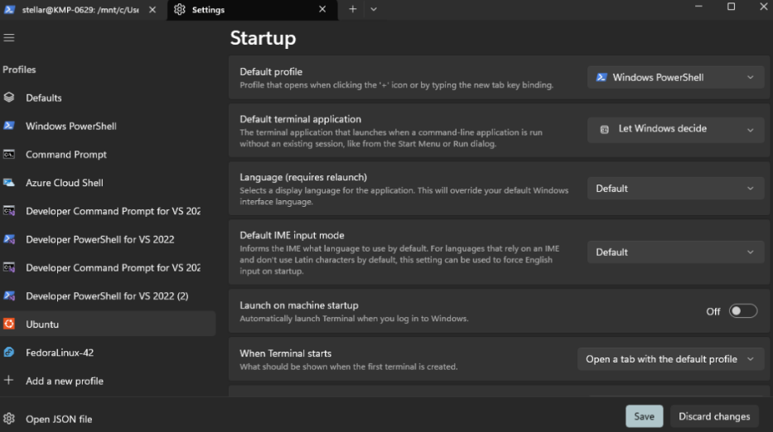Select the Azure Cloud Shell profile

tap(108, 183)
